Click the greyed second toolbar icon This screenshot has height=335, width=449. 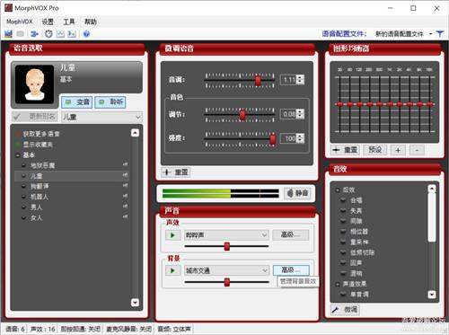point(21,34)
